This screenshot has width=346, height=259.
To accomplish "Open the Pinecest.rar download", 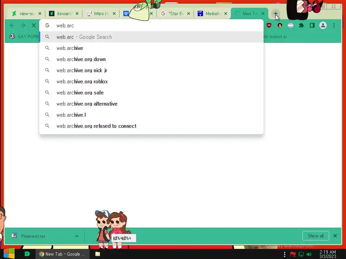I will pyautogui.click(x=33, y=236).
